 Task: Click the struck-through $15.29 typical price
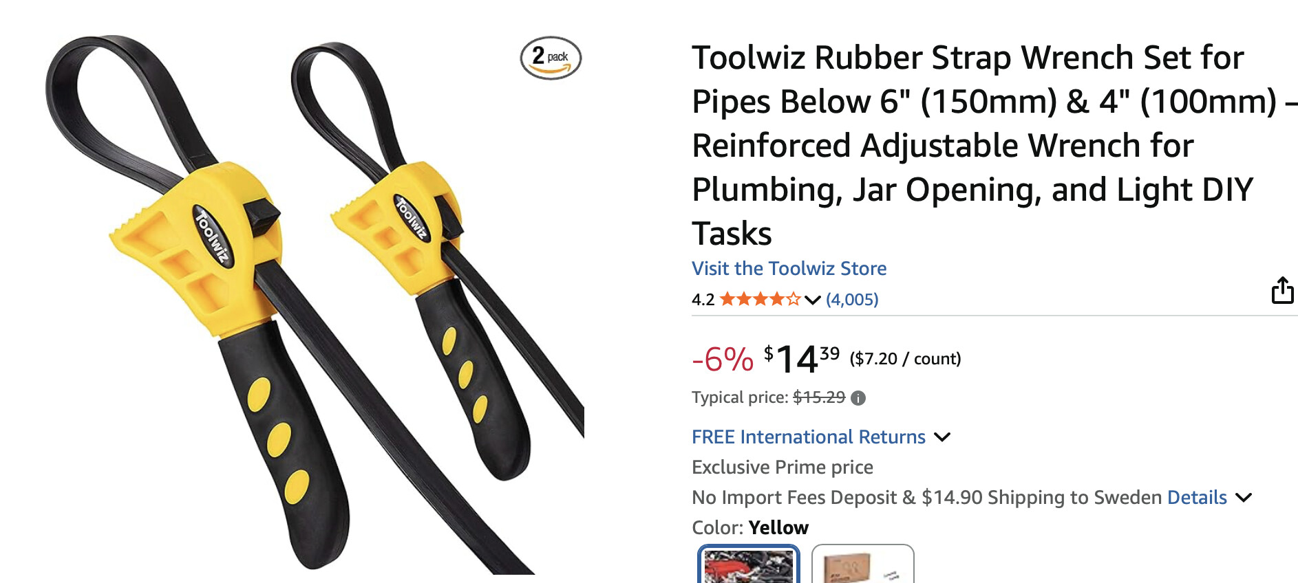(819, 397)
